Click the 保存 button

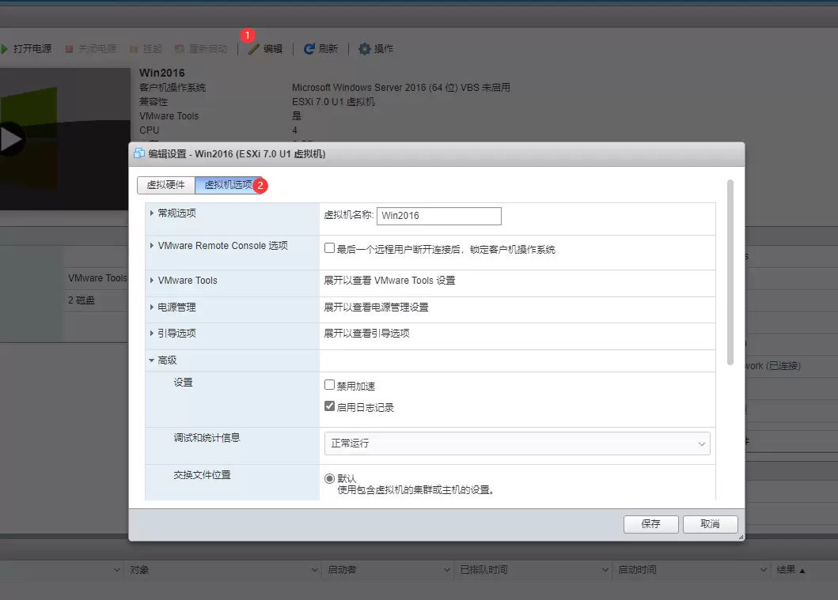[651, 524]
